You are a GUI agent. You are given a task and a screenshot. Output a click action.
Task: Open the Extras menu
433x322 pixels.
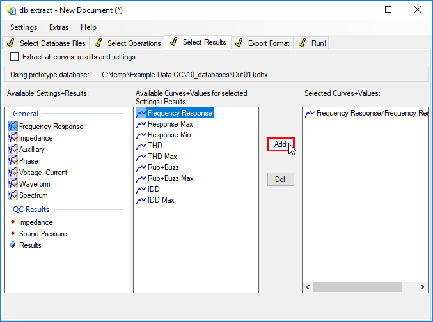click(59, 27)
